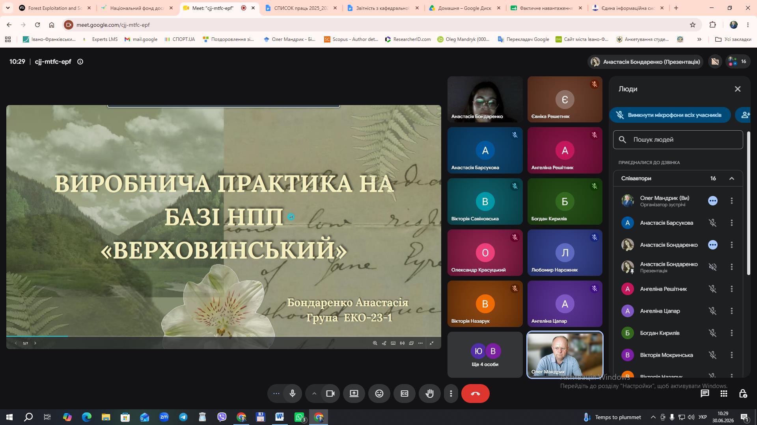Mute Ангеліна Решітник in people list
This screenshot has width=757, height=425.
tap(712, 289)
